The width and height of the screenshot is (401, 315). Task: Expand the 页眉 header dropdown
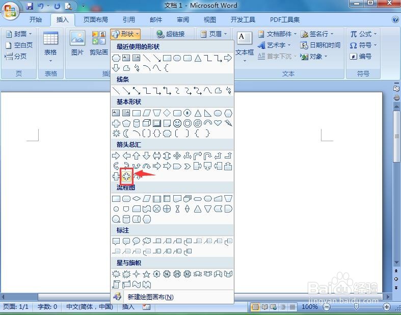tap(214, 34)
